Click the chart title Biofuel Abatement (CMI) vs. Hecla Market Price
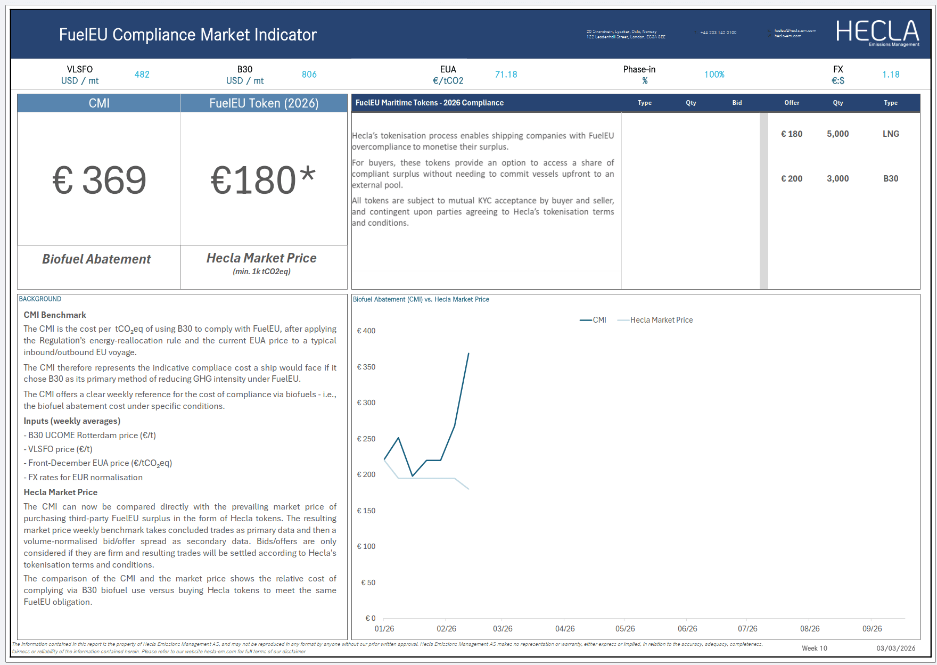Image resolution: width=937 pixels, height=665 pixels. (421, 300)
